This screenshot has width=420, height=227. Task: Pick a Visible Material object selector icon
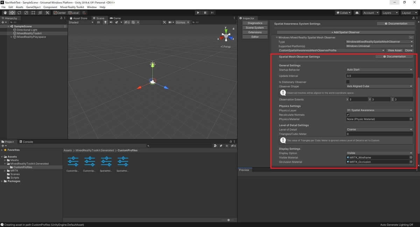(x=411, y=158)
